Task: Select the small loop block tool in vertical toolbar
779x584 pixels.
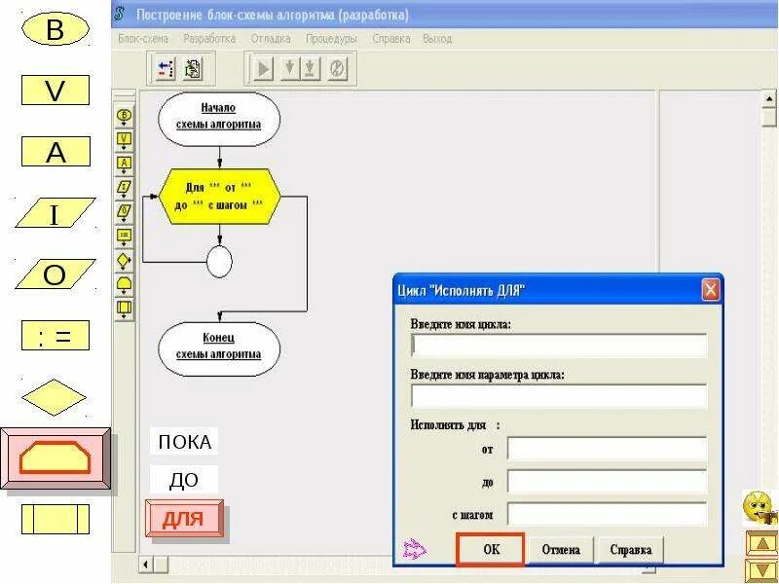Action: pyautogui.click(x=125, y=284)
